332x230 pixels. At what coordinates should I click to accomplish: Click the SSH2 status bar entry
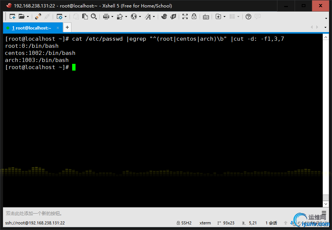pyautogui.click(x=184, y=223)
